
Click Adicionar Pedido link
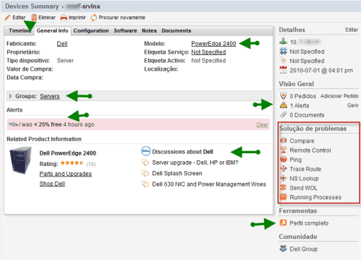(x=340, y=96)
